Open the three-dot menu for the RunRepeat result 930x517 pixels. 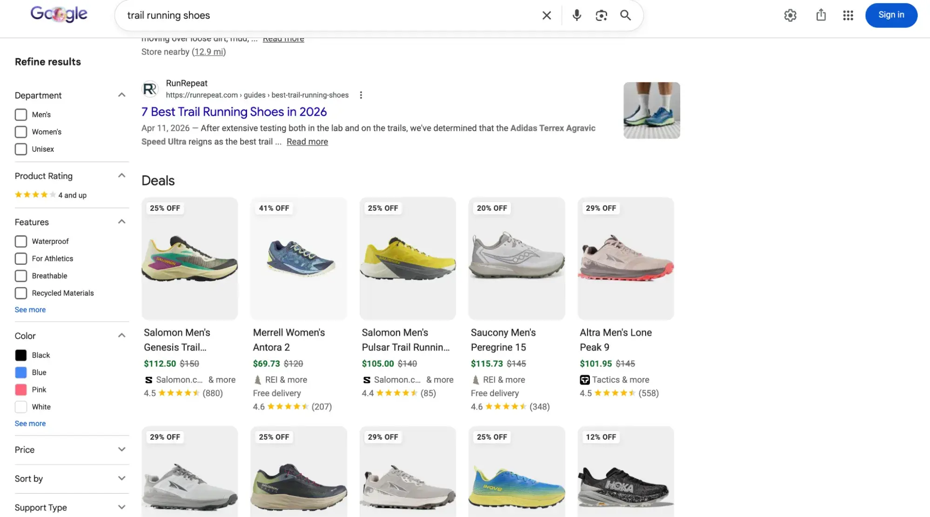pos(361,95)
